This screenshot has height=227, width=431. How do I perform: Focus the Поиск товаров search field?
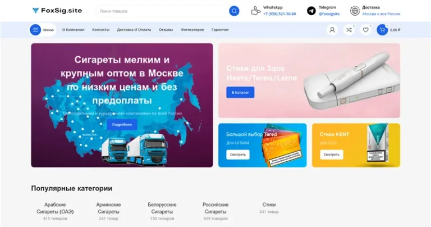point(163,11)
